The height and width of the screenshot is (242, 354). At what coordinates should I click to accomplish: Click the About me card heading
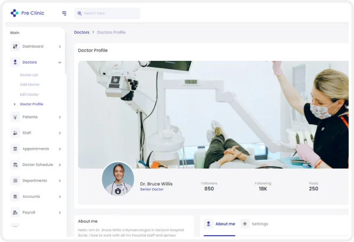click(x=88, y=221)
